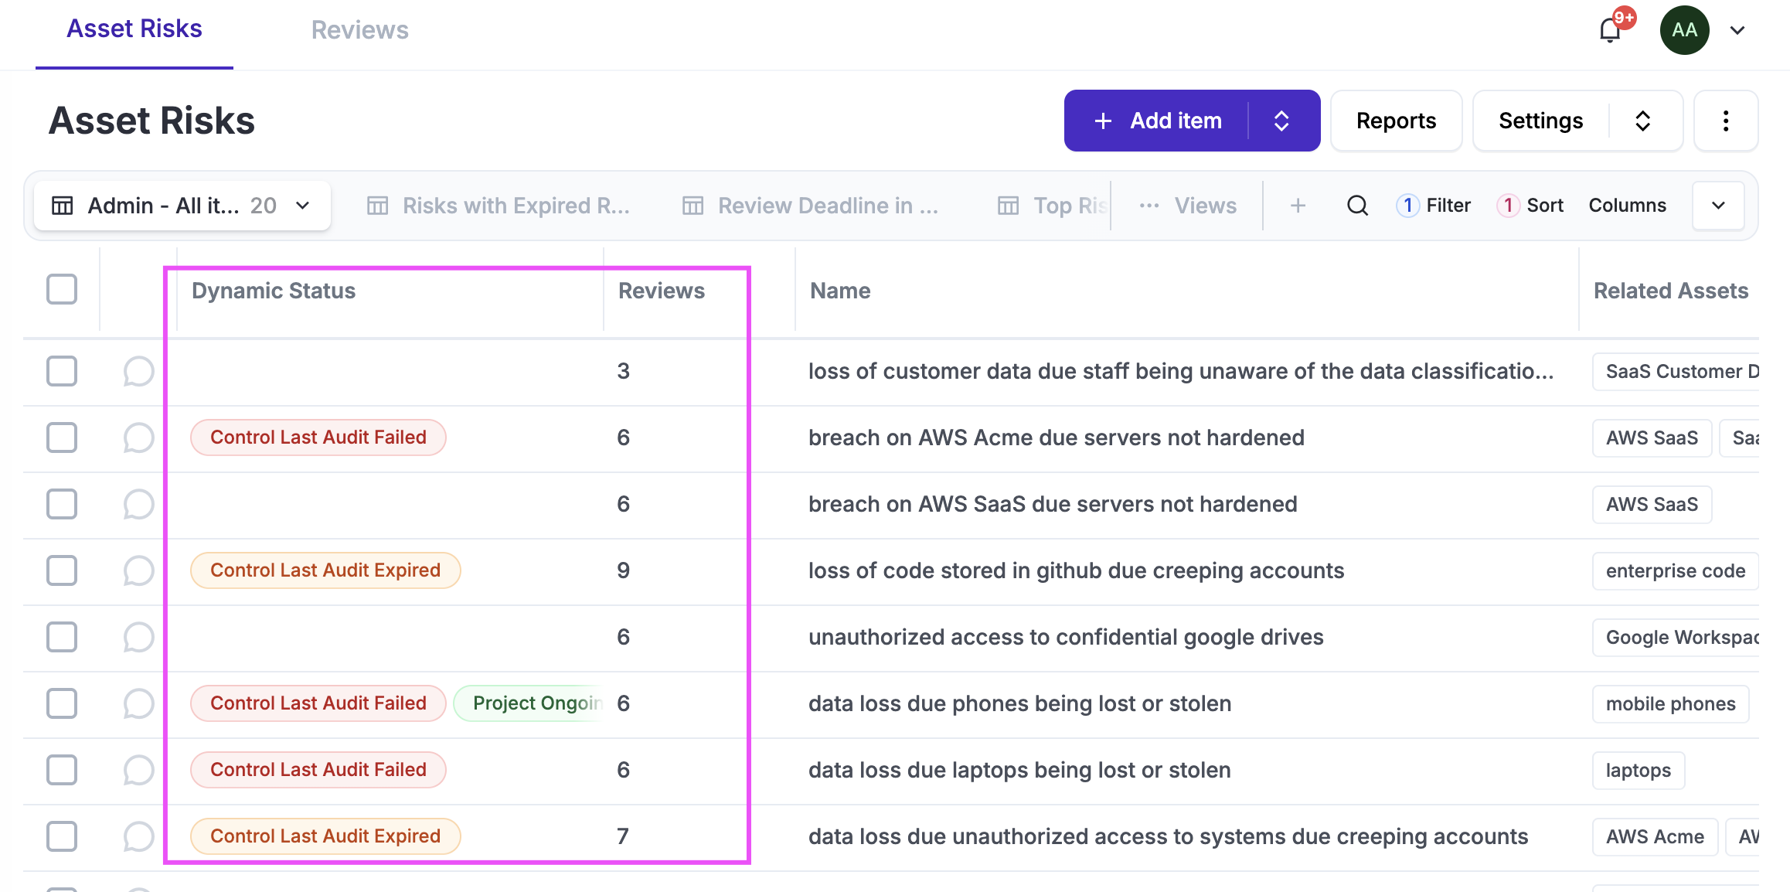Click the plus icon to add view
Screen dimensions: 1790x892
point(1298,206)
